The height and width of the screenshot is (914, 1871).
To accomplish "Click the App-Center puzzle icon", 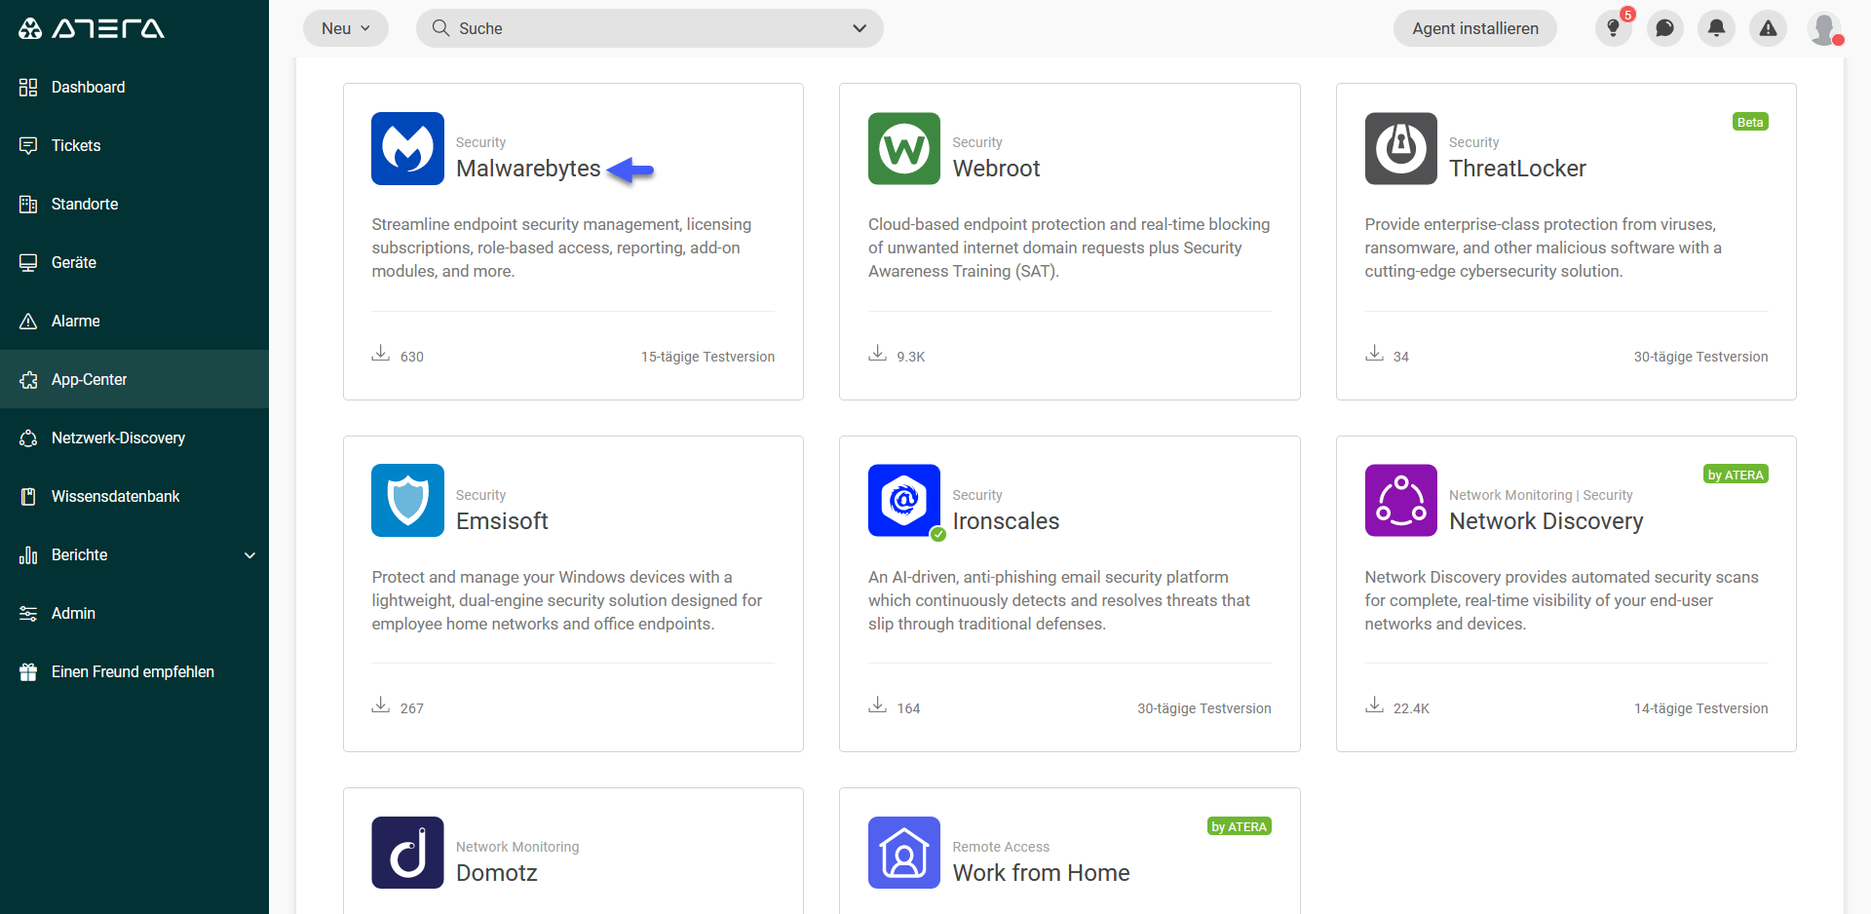I will click(28, 380).
